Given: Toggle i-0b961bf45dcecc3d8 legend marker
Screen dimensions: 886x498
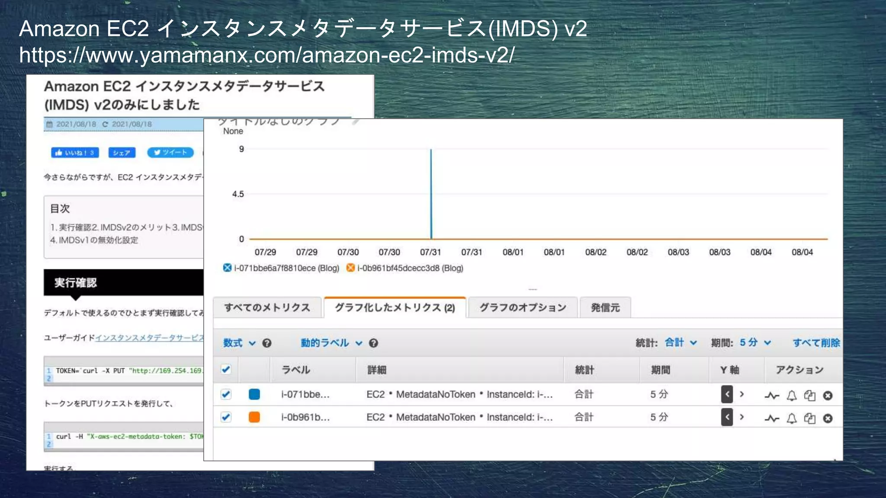Looking at the screenshot, I should (350, 268).
